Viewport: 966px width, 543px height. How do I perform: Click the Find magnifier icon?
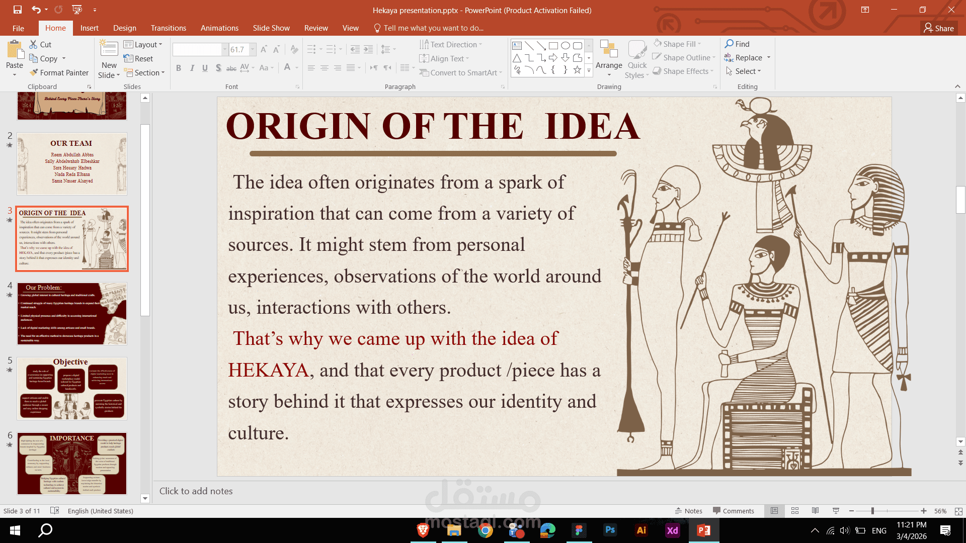click(729, 44)
